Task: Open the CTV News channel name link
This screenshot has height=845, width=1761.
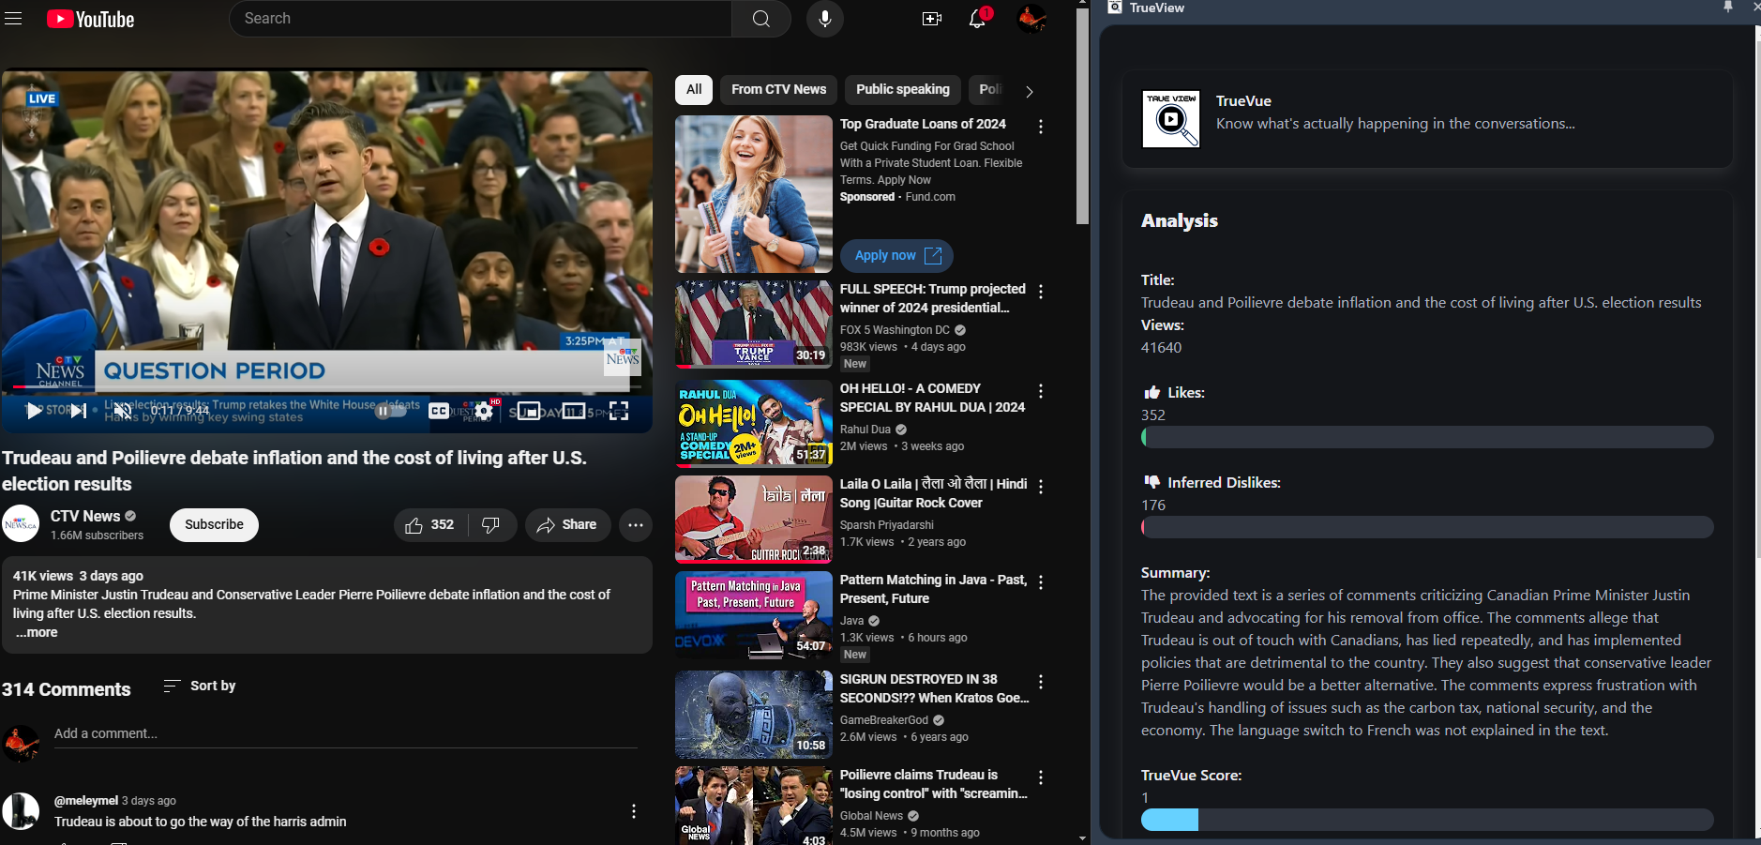Action: click(x=85, y=516)
